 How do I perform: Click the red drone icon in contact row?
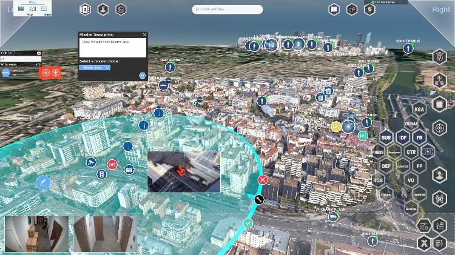55,73
